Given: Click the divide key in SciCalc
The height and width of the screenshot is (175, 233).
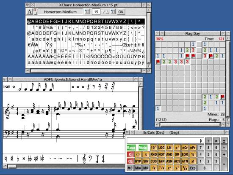Looking at the screenshot, I should coord(208,141).
